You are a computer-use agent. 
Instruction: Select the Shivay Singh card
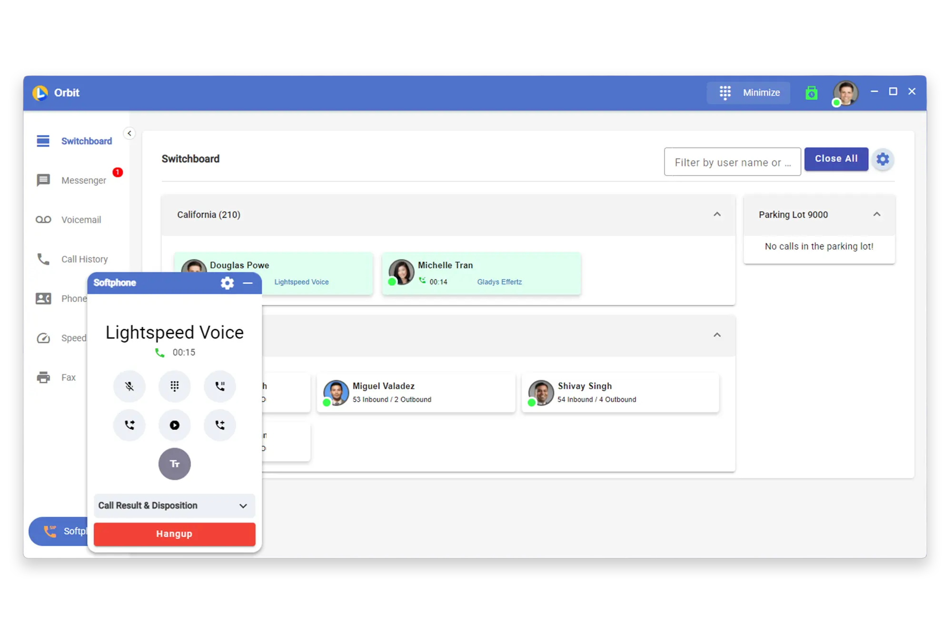point(621,393)
